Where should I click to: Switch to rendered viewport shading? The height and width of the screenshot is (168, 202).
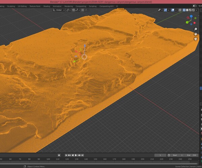pos(193,10)
